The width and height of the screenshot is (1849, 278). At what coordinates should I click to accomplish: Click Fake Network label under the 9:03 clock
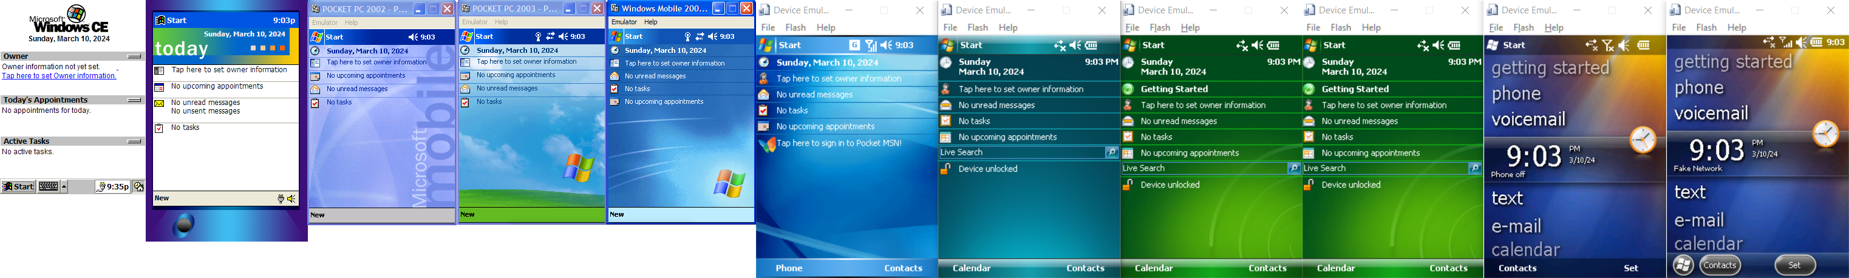point(1698,169)
